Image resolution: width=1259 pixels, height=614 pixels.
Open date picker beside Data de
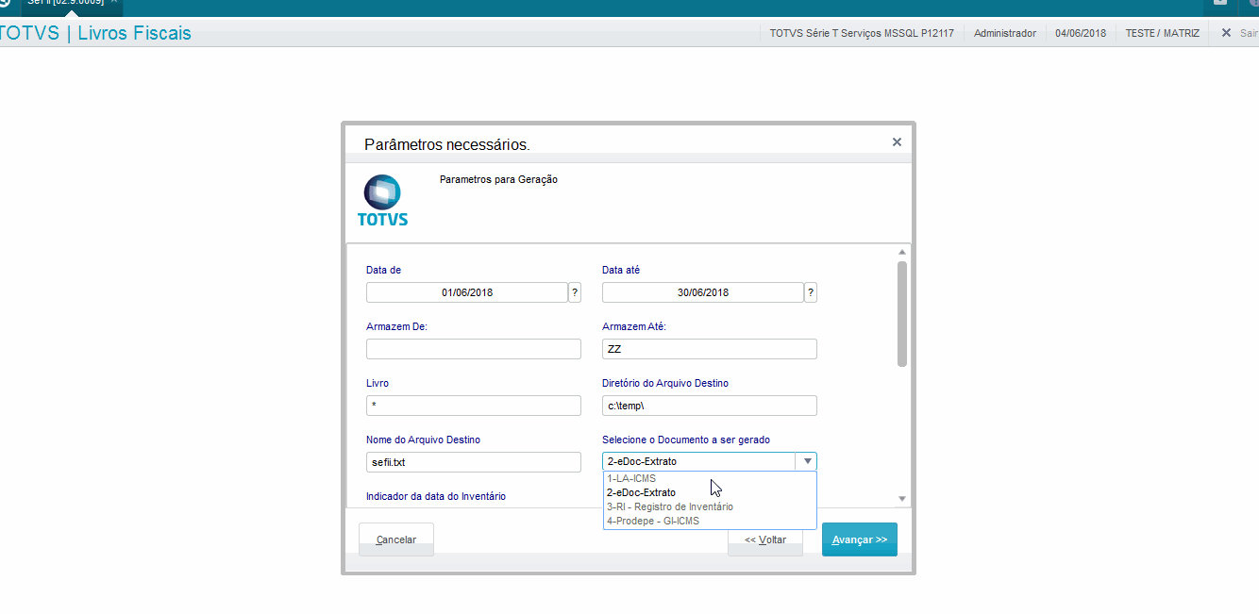[575, 292]
